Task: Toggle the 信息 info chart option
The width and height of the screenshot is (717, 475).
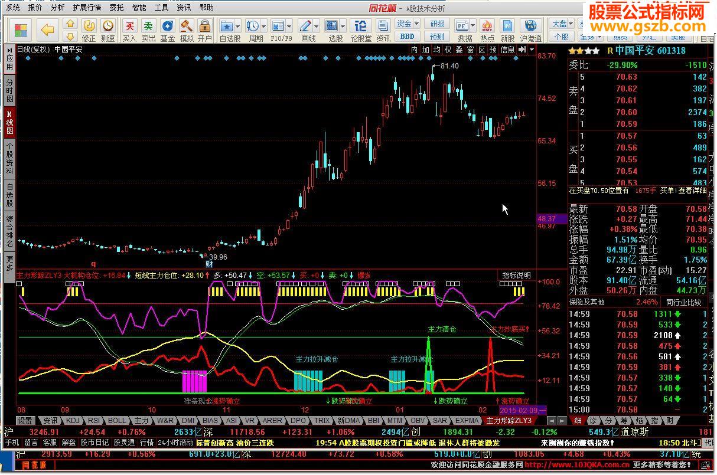Action: pos(508,50)
